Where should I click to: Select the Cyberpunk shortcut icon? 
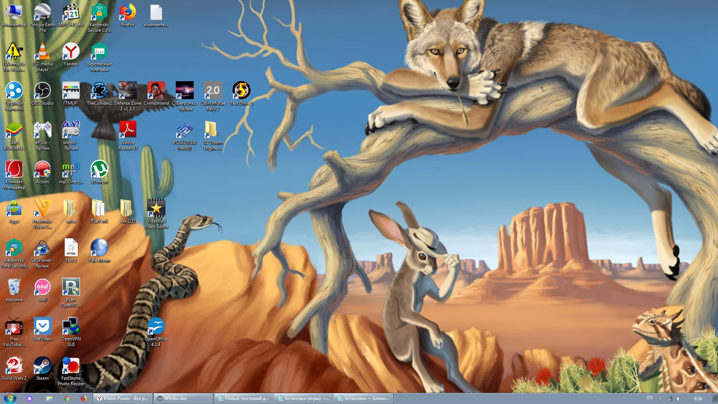(x=185, y=96)
